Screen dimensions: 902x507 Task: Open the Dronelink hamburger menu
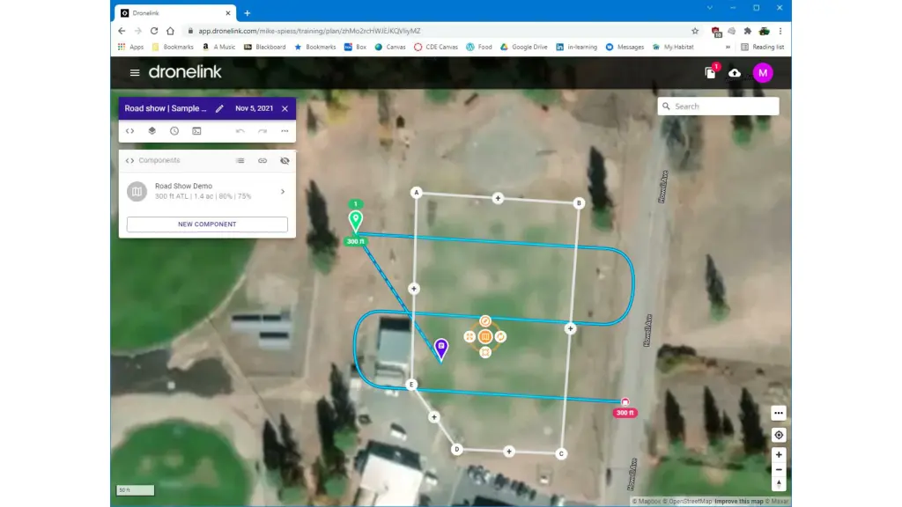[135, 72]
